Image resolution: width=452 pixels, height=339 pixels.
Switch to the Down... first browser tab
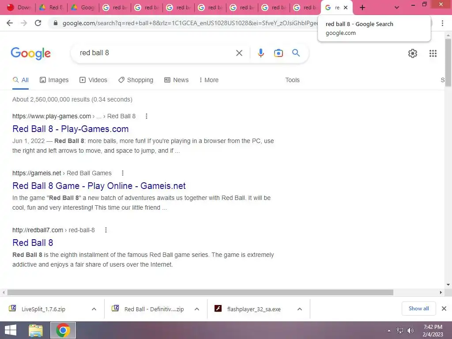click(x=19, y=8)
